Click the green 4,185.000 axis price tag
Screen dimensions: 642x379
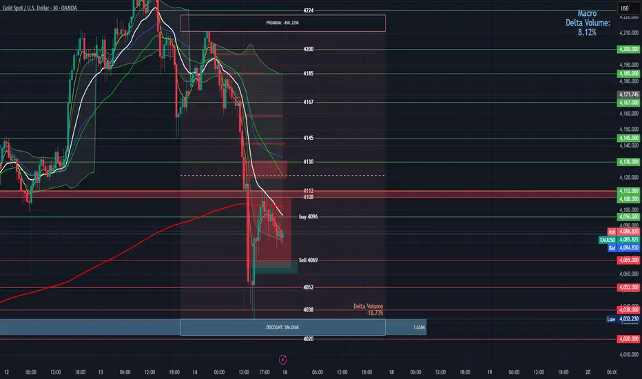tap(628, 74)
